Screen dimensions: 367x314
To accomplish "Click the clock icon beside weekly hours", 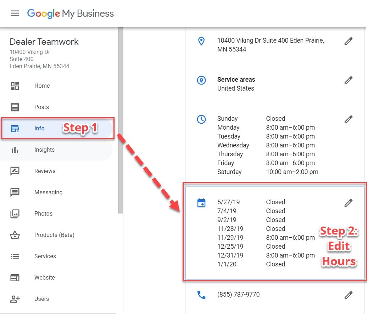I will (x=201, y=119).
